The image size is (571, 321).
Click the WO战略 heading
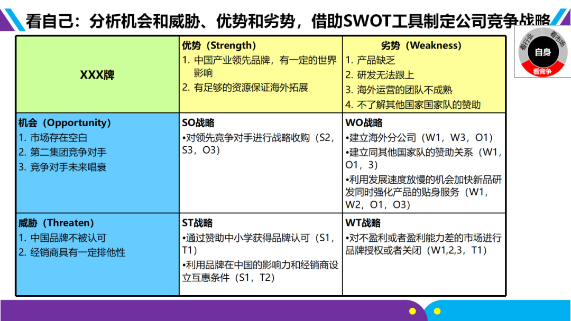364,123
